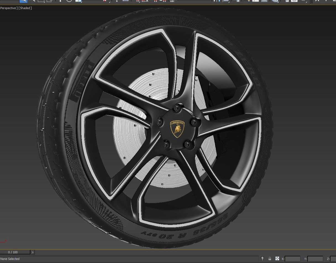This screenshot has width=336, height=263.
Task: Toggle the Window/Crossing selection mode
Action: coord(49,1)
